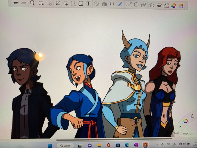Toggle the Ruler guide tool
The width and height of the screenshot is (197, 148).
click(x=96, y=4)
